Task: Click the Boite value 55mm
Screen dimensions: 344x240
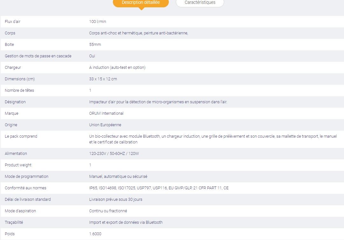Action: click(x=95, y=45)
